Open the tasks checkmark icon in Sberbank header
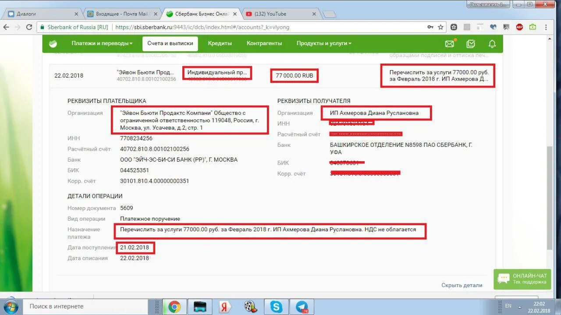This screenshot has height=315, width=561. [471, 44]
